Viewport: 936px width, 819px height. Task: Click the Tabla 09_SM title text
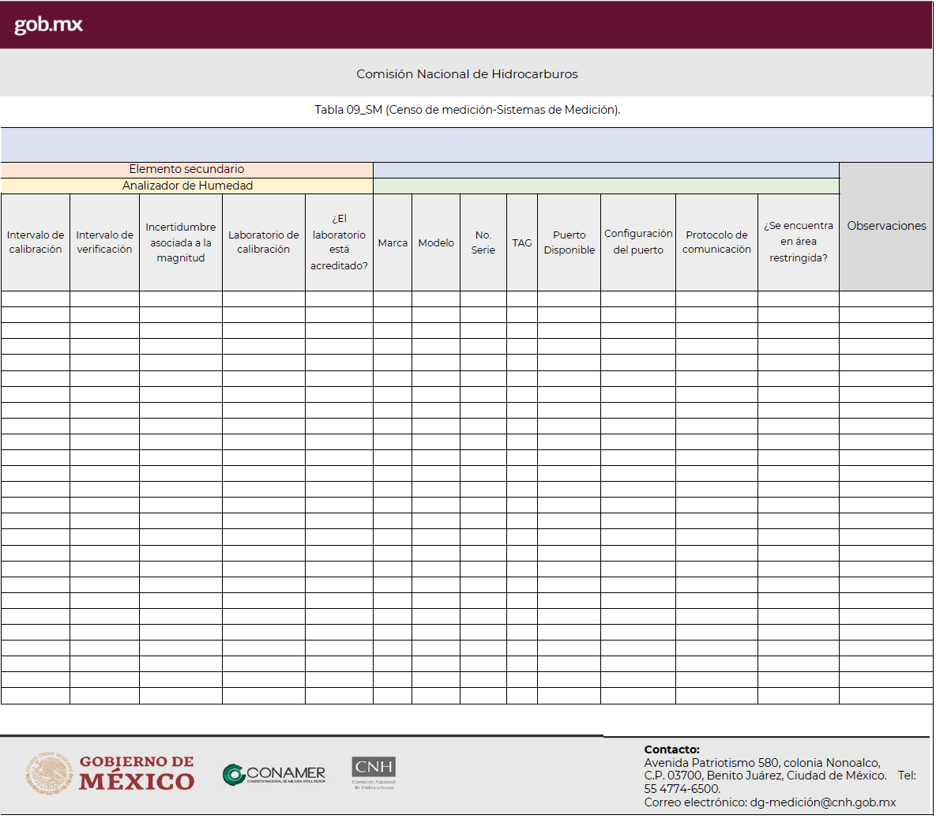coord(467,109)
